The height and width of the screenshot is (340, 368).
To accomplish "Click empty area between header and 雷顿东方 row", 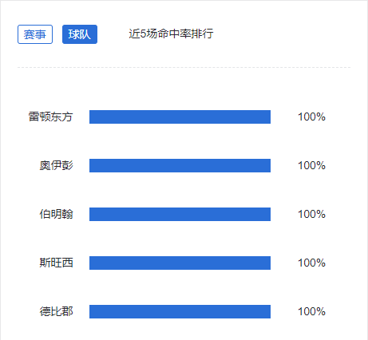I will coord(184,89).
